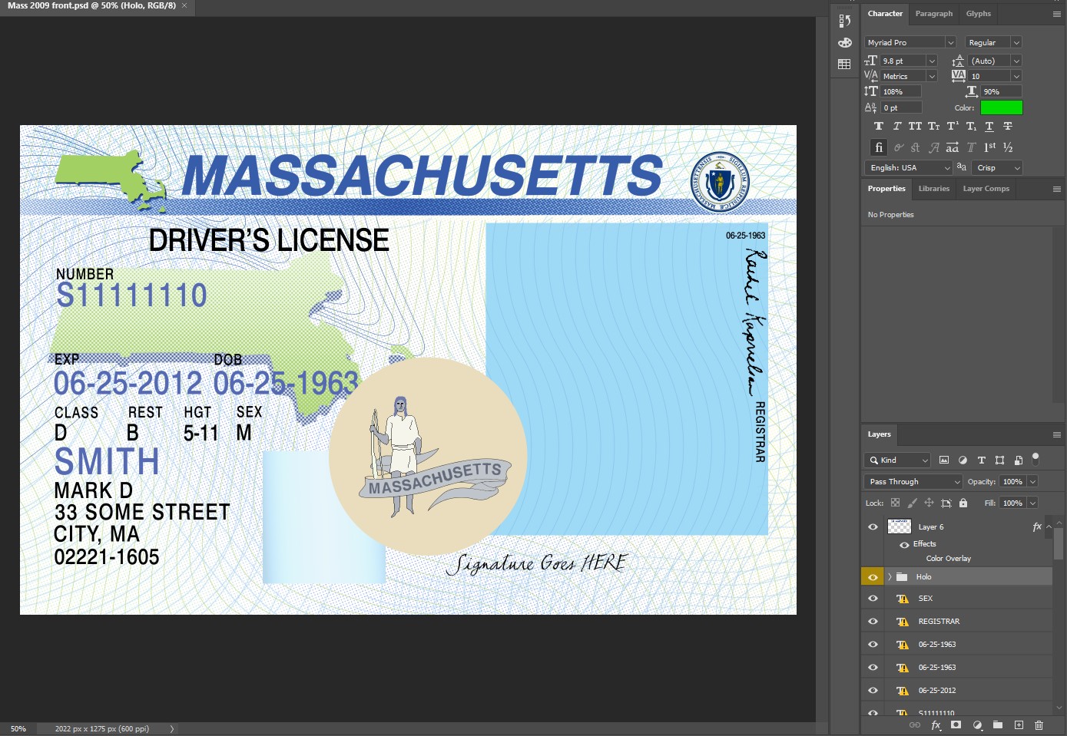This screenshot has height=736, width=1067.
Task: Apply Strikethrough text style
Action: coord(1008,126)
